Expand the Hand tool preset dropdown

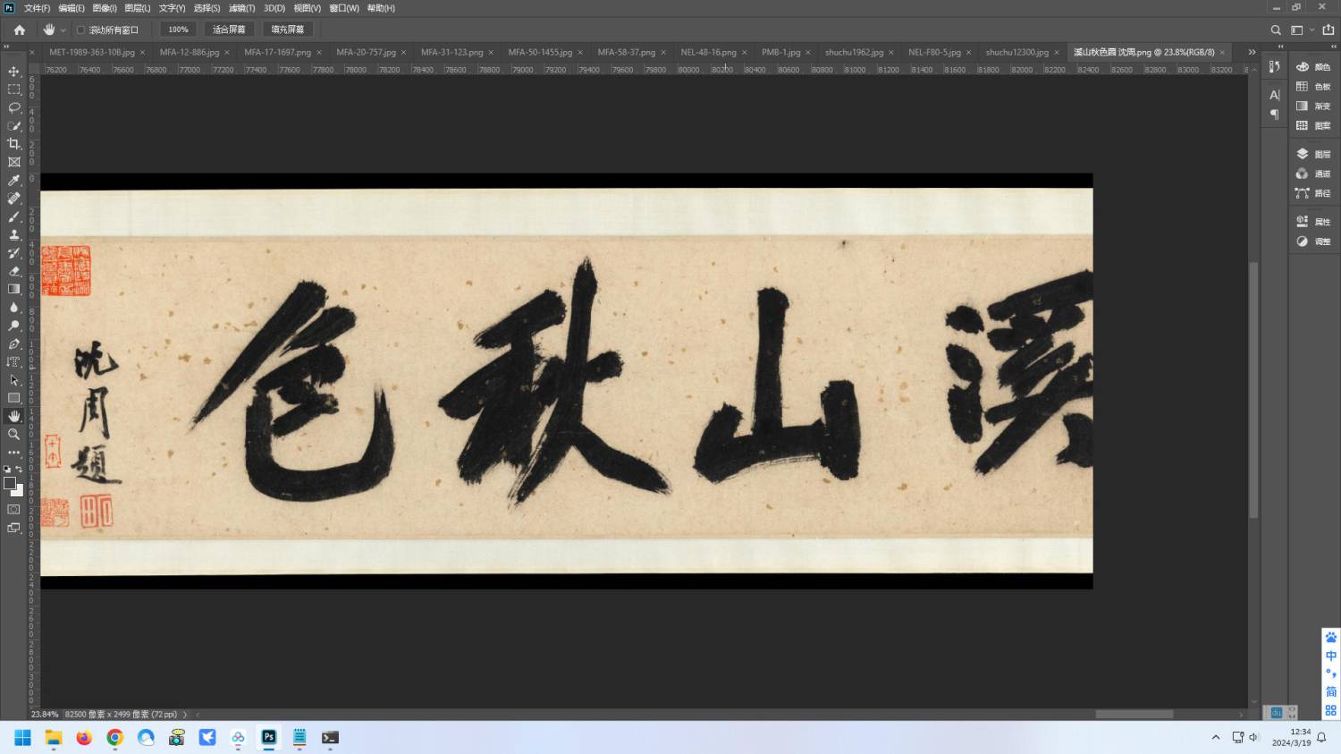pos(63,30)
